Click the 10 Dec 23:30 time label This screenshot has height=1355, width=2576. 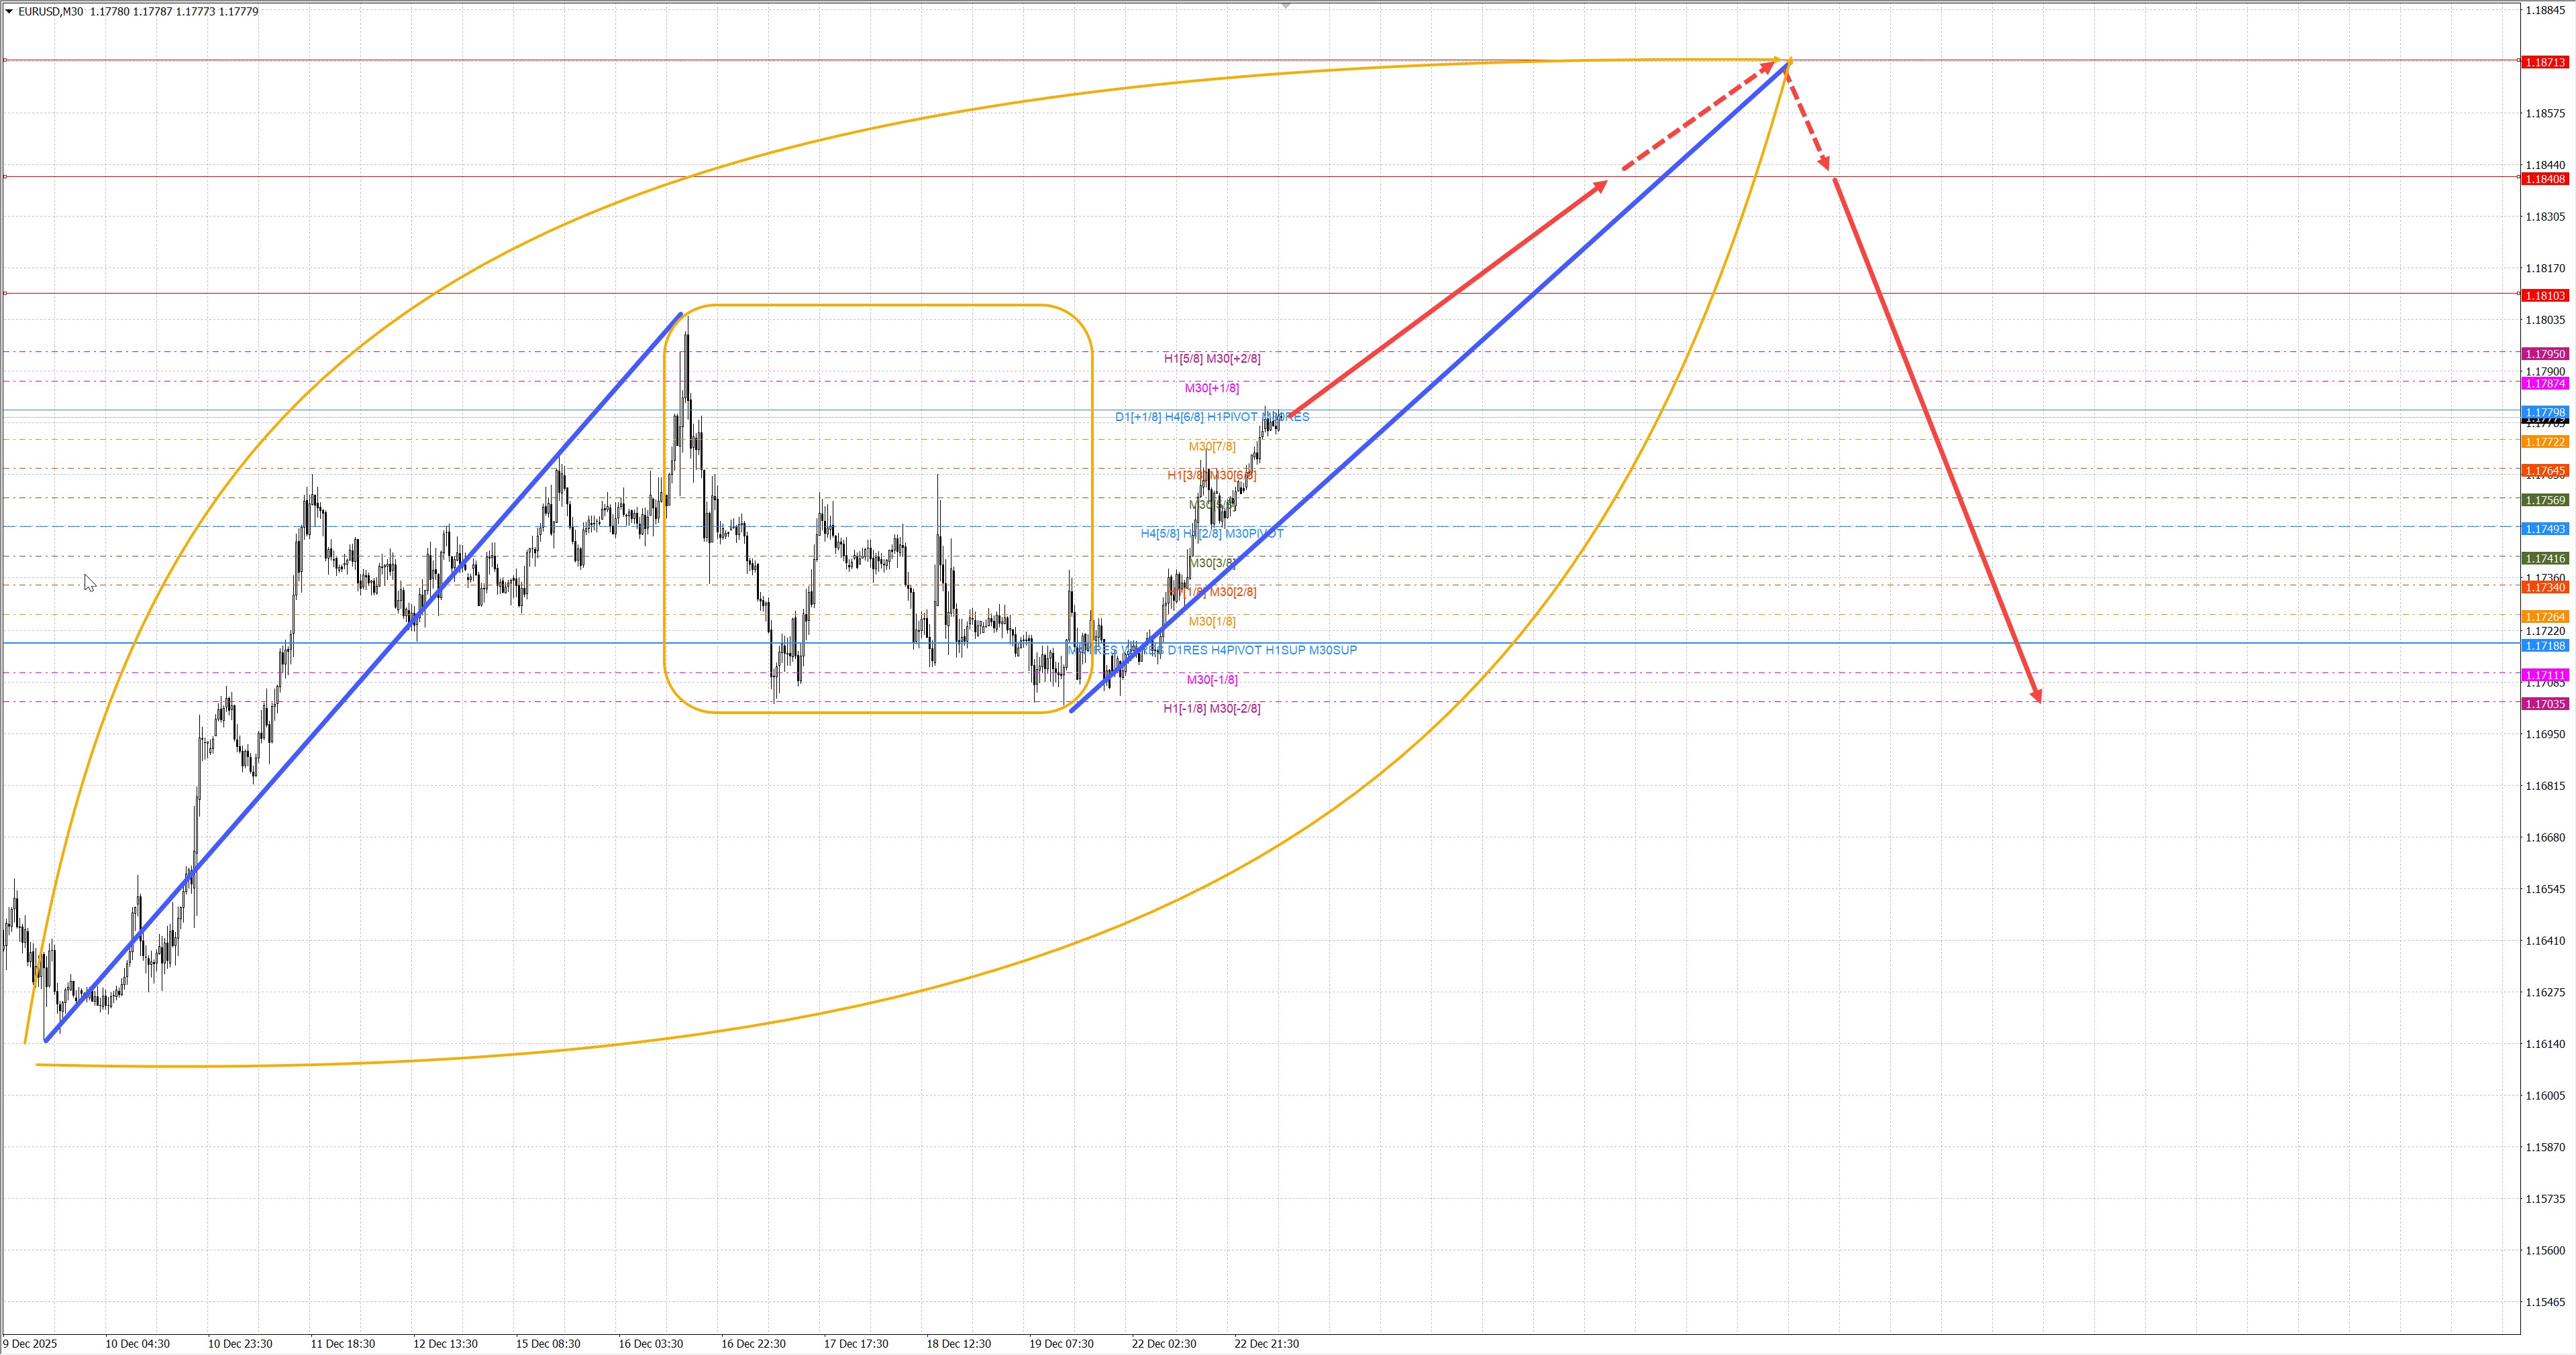[x=240, y=1344]
